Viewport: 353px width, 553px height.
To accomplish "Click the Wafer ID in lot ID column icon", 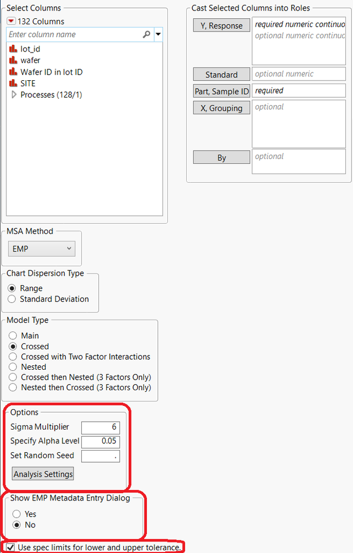I will click(x=13, y=71).
